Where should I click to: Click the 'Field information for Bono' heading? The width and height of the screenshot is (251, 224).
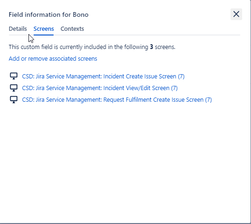coord(49,14)
